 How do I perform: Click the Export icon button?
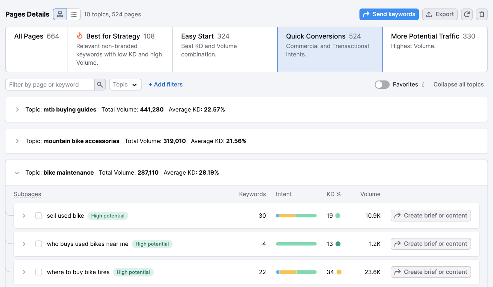click(440, 14)
